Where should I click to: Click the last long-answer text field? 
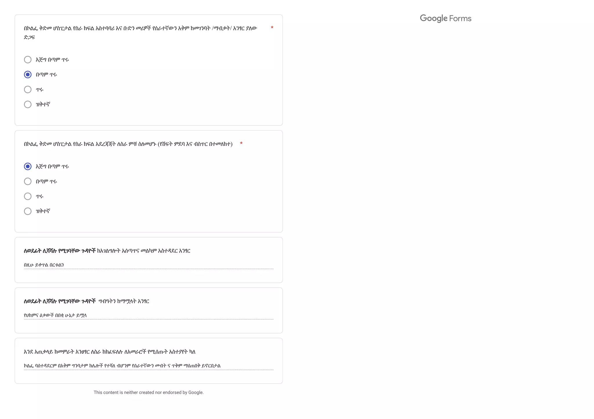point(148,365)
